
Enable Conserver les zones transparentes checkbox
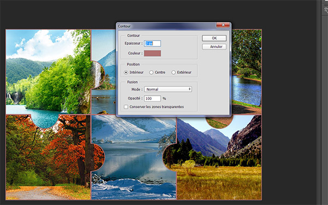(x=126, y=107)
